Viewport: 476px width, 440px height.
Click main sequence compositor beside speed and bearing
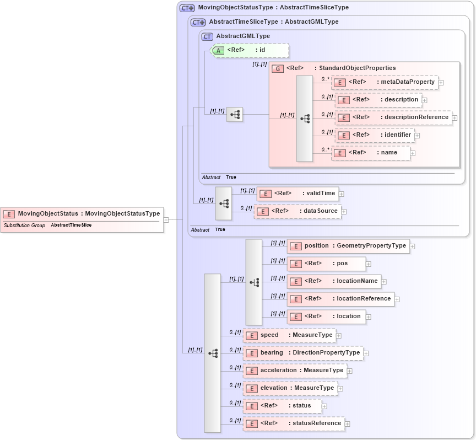pos(213,353)
